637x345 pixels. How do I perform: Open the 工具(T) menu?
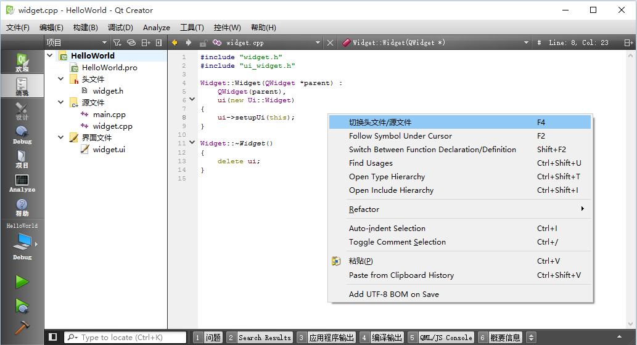[x=192, y=28]
